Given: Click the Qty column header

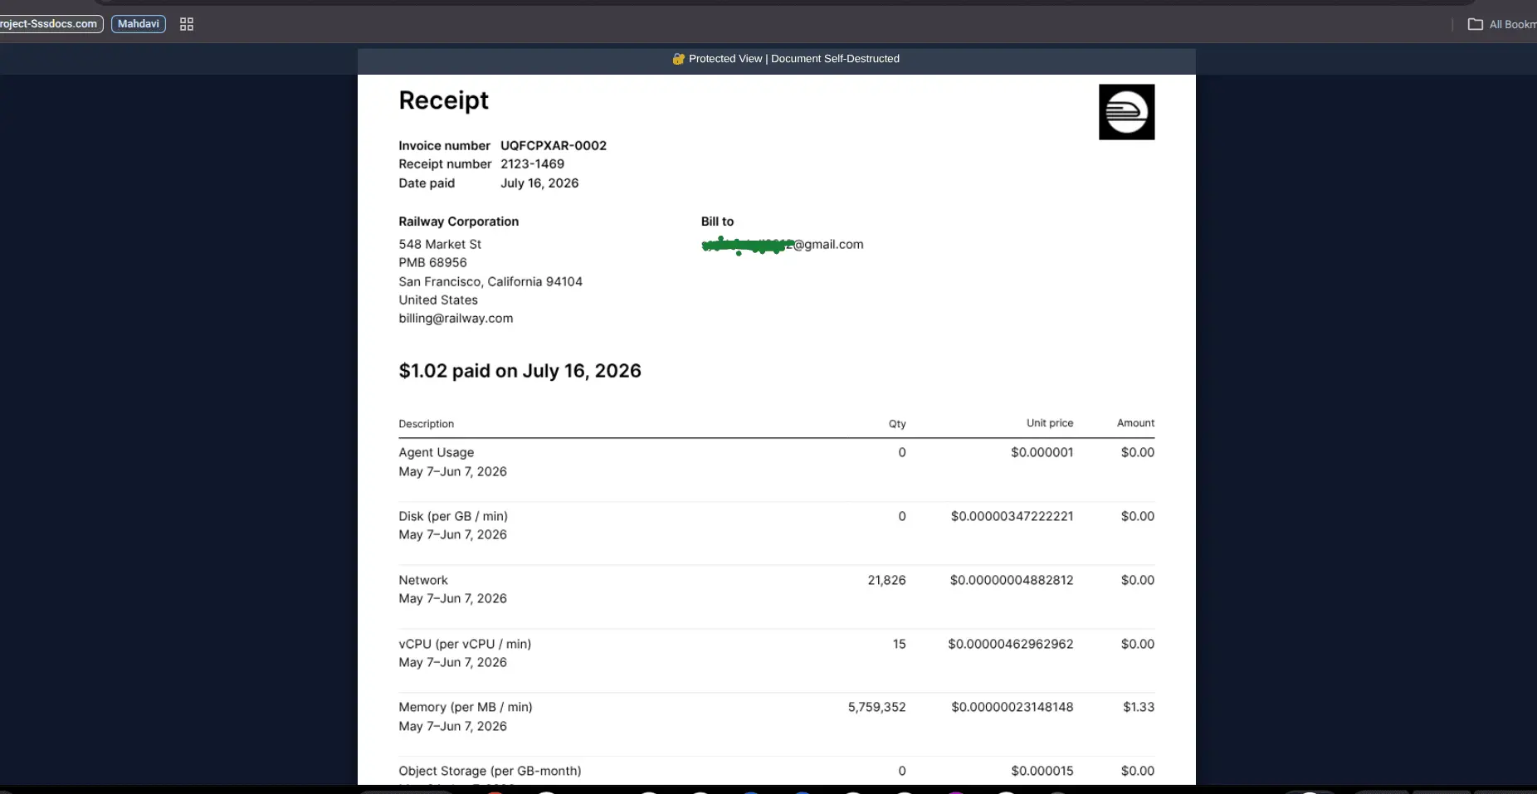Looking at the screenshot, I should point(897,424).
